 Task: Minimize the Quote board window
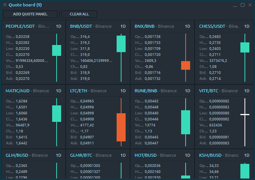pyautogui.click(x=235, y=5)
